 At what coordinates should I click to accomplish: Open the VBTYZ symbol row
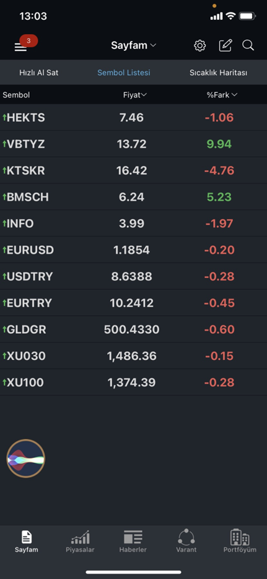[x=134, y=144]
